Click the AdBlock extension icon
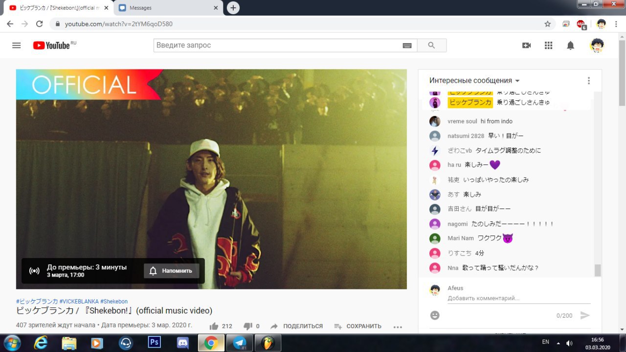Image resolution: width=626 pixels, height=352 pixels. click(581, 24)
